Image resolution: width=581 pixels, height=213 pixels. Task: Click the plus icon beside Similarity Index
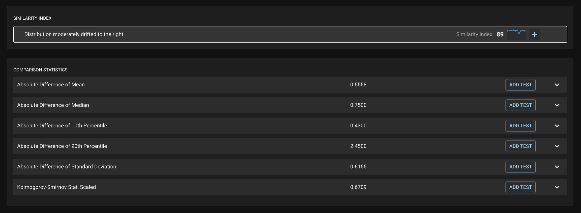[534, 34]
